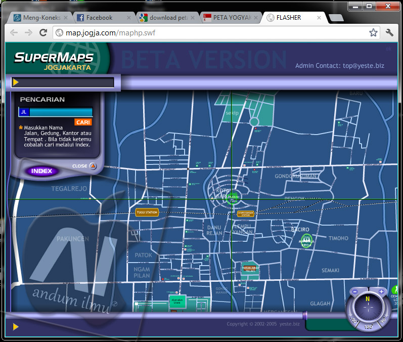Close the Facebook tab
Viewport: 403px width, 342px height.
[129, 18]
